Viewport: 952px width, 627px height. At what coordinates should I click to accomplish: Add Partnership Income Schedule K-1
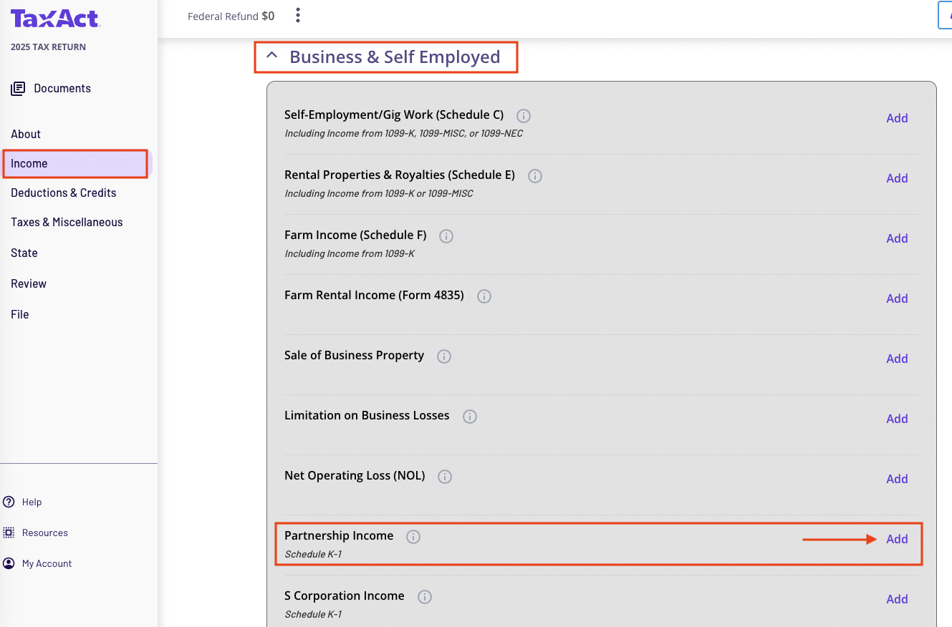coord(897,539)
